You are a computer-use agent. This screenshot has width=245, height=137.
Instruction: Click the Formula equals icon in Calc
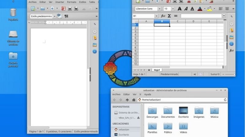tap(175, 16)
